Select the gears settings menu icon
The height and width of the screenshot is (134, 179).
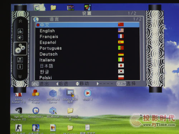click(20, 49)
